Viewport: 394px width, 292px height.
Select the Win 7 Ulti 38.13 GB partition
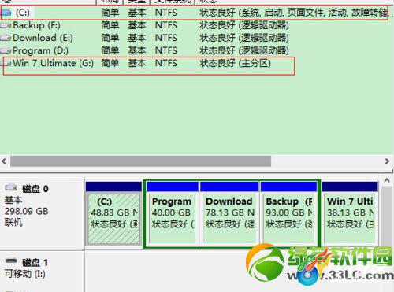coord(350,213)
